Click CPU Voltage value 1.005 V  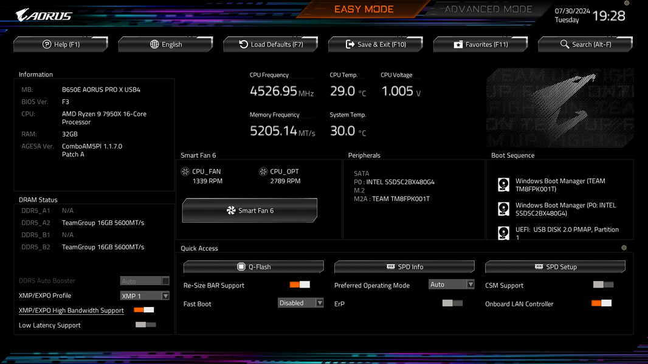tap(401, 91)
